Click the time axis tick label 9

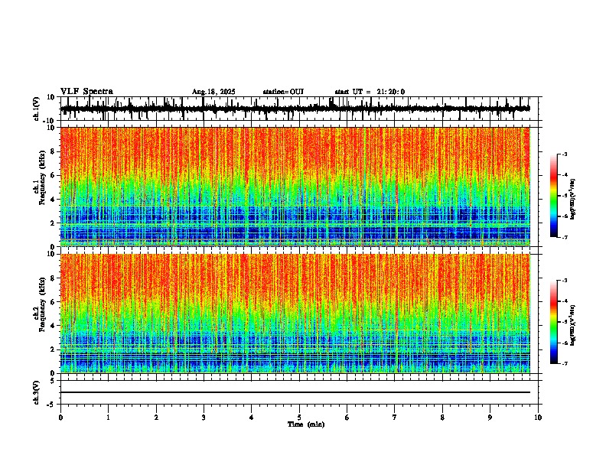(x=490, y=418)
